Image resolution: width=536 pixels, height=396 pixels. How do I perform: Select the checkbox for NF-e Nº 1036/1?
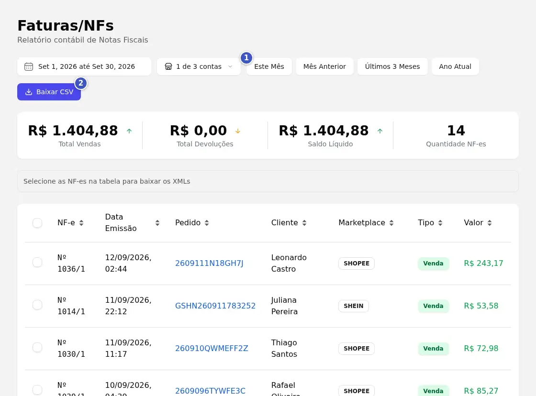coord(37,263)
